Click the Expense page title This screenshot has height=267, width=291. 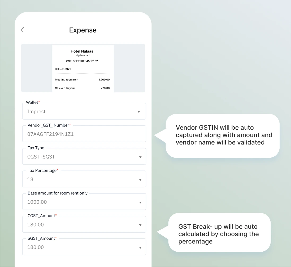83,30
